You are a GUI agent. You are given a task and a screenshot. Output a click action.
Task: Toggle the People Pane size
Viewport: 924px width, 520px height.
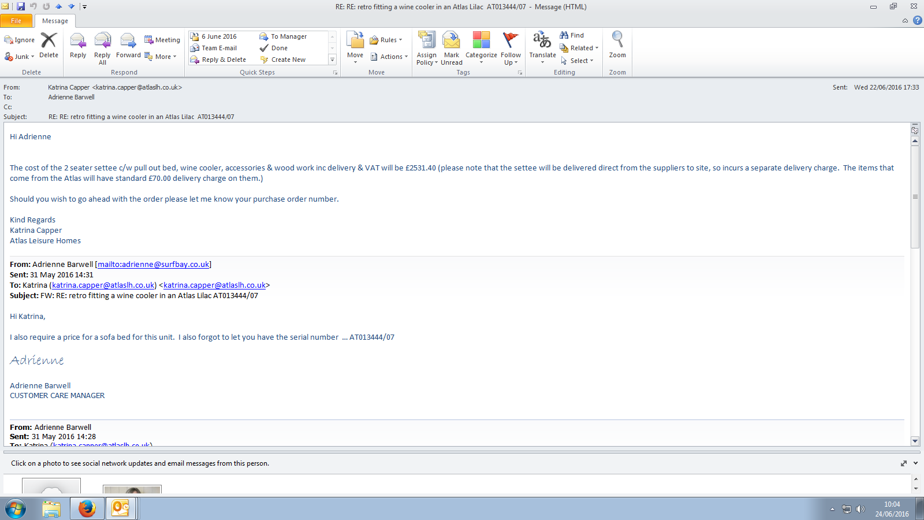[904, 463]
